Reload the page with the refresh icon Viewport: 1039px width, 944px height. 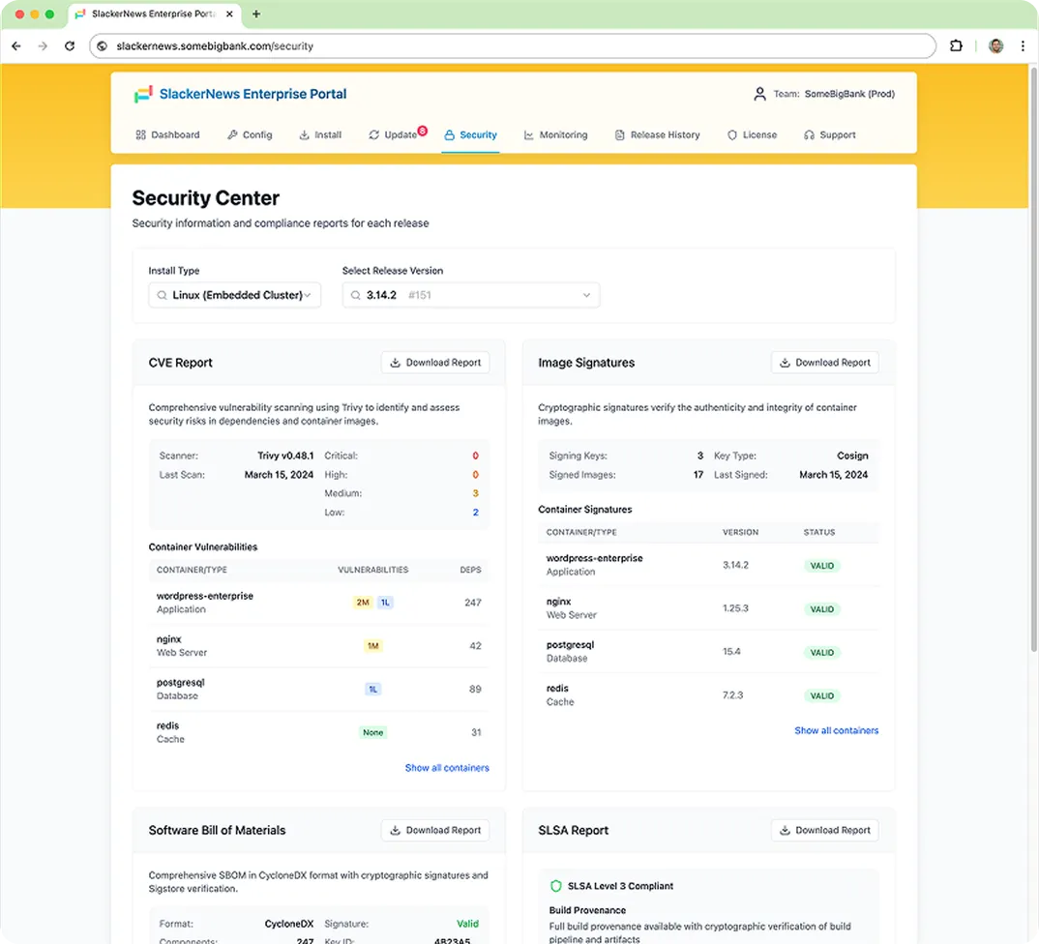(x=70, y=45)
